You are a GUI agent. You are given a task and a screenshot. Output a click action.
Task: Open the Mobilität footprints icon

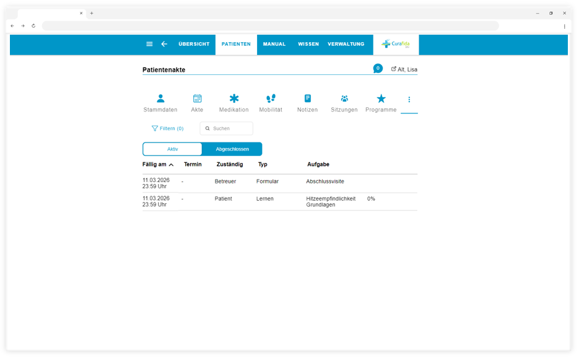271,98
